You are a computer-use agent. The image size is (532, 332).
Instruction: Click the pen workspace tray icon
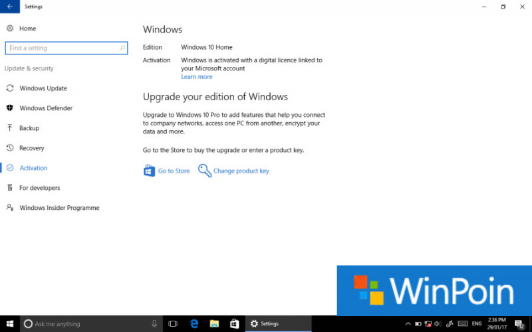tap(450, 324)
